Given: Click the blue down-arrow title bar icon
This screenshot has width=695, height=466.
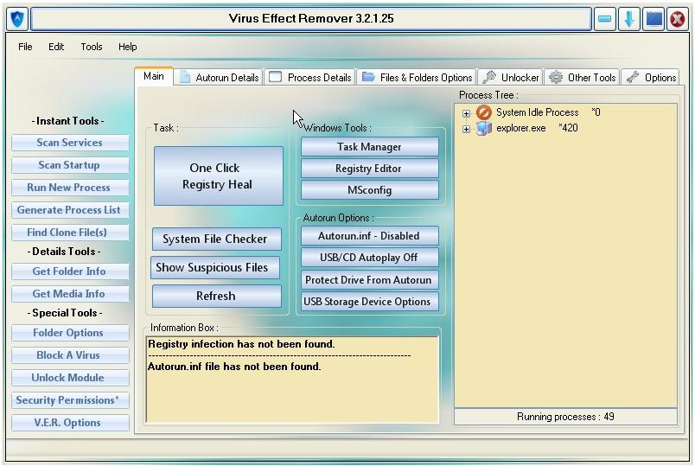Looking at the screenshot, I should [x=629, y=19].
